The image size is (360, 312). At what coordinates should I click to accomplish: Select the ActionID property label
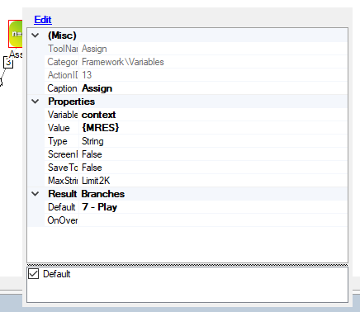(62, 75)
